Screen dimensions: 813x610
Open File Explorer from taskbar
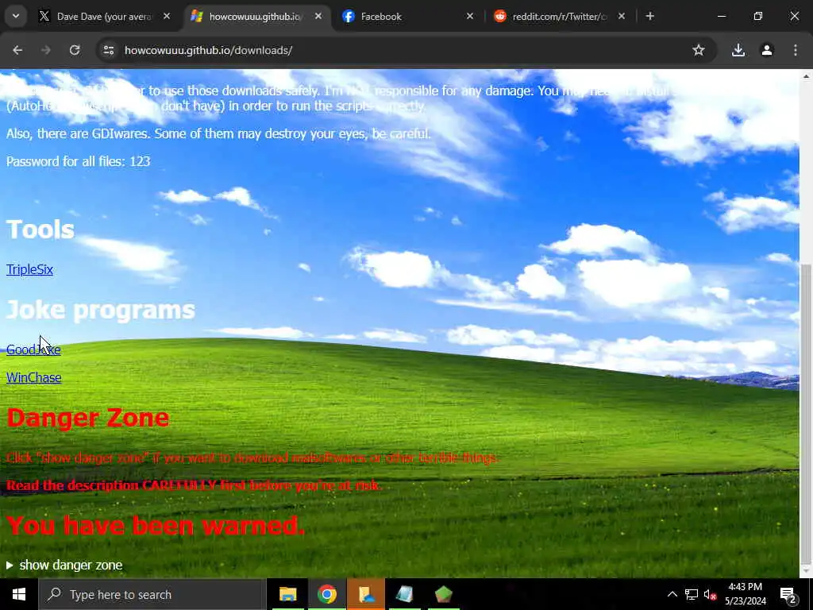tap(287, 594)
